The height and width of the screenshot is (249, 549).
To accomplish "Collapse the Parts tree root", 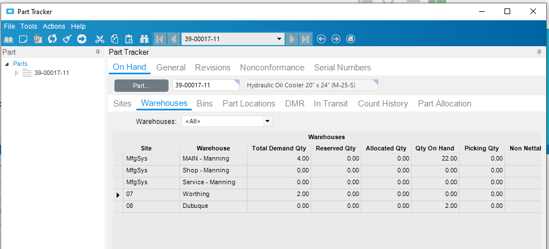I will [7, 64].
